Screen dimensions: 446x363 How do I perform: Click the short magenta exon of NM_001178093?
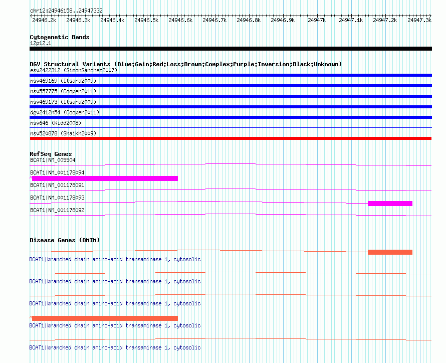(390, 204)
